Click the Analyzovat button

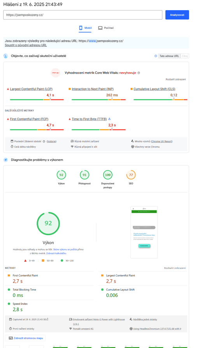(x=177, y=15)
